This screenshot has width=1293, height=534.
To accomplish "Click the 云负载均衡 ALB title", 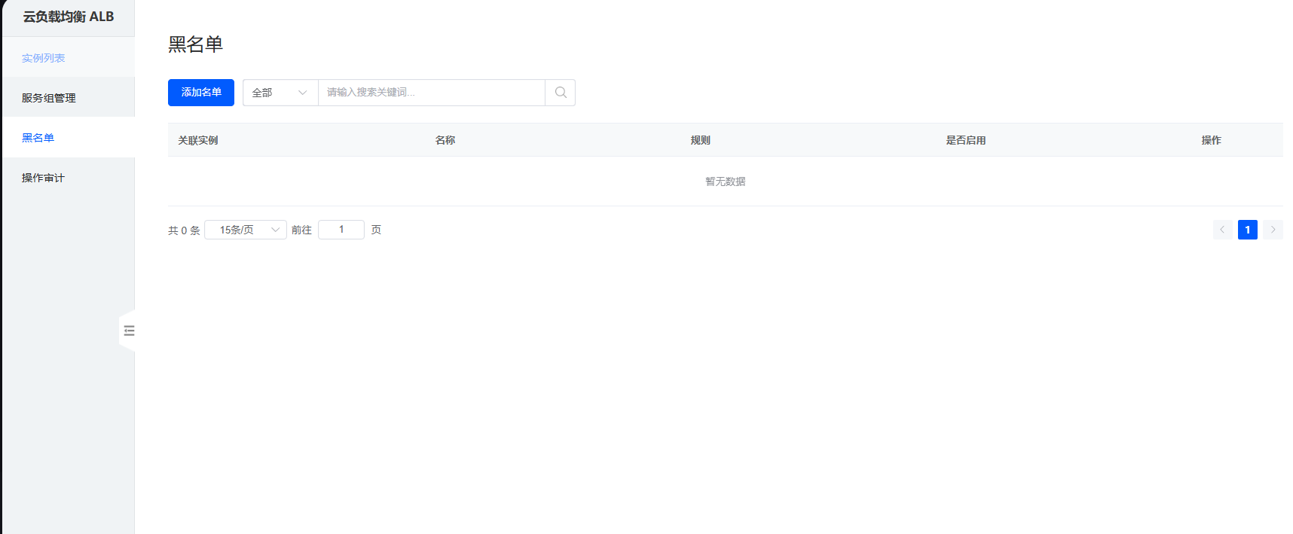I will click(x=69, y=17).
